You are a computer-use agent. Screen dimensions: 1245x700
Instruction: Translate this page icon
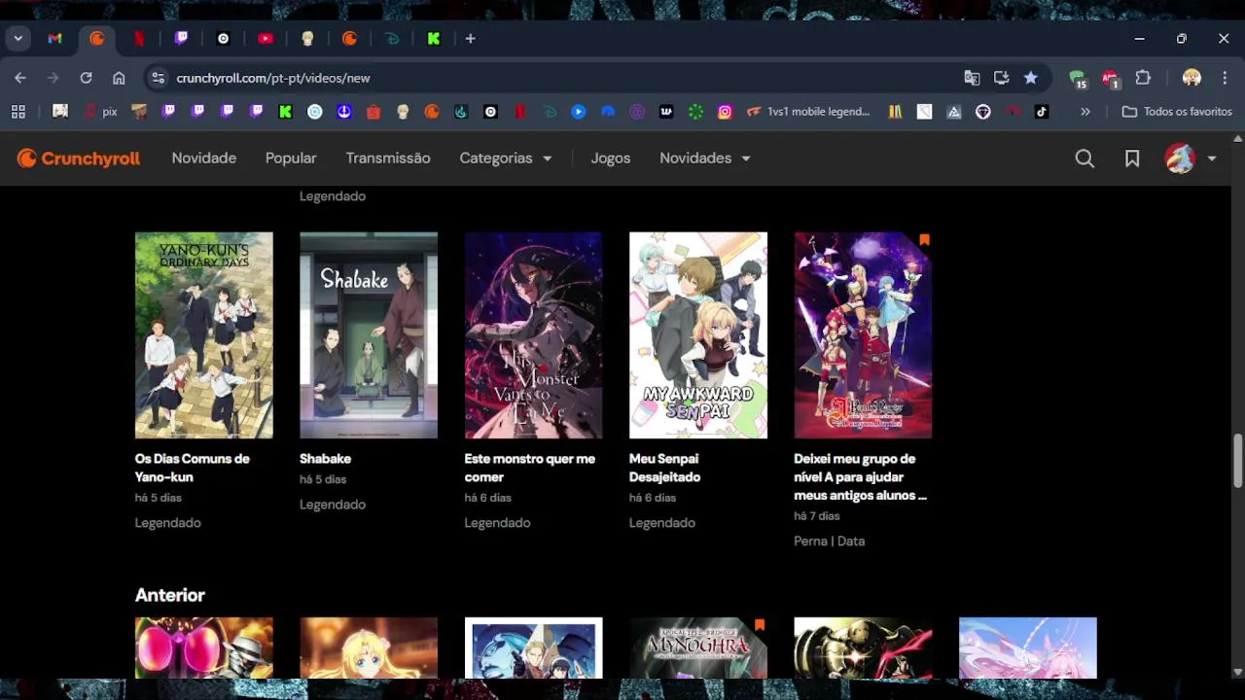[972, 78]
